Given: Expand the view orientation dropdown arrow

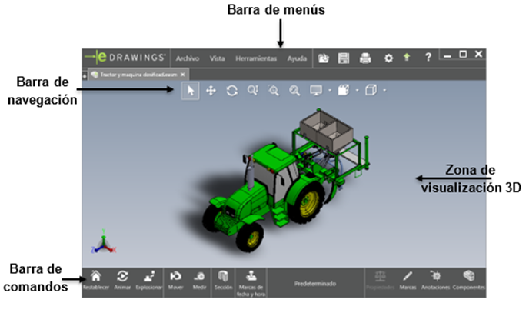Looking at the screenshot, I should point(384,91).
